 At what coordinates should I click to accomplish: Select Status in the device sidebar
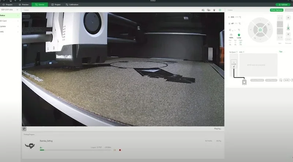click(x=10, y=15)
